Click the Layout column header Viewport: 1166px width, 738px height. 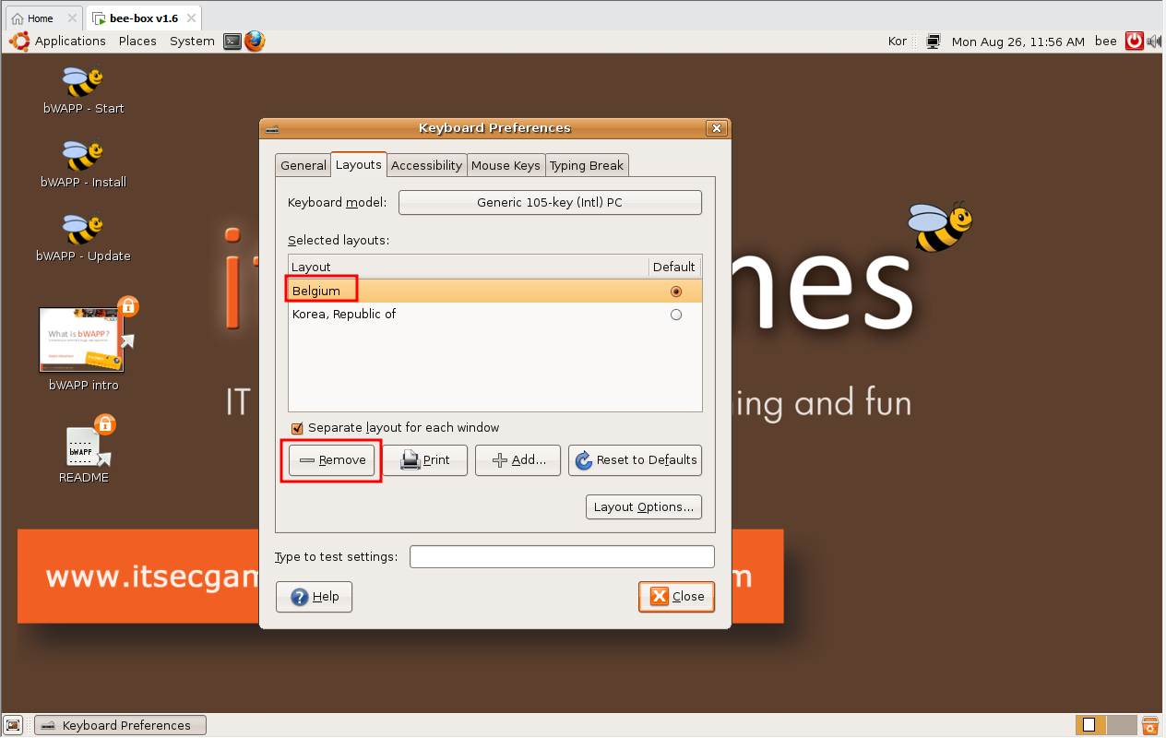pyautogui.click(x=469, y=267)
